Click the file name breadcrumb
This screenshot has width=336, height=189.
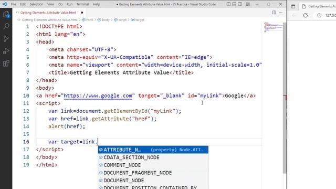click(x=49, y=20)
